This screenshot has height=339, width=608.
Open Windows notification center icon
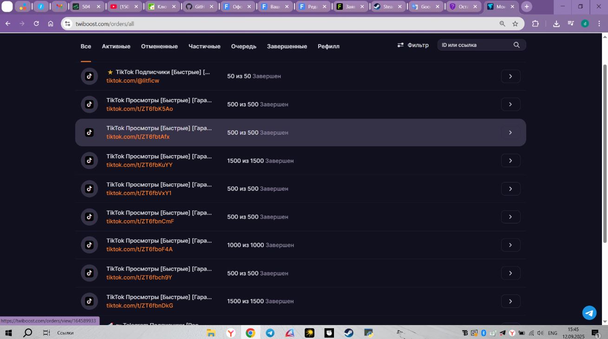[x=595, y=333]
